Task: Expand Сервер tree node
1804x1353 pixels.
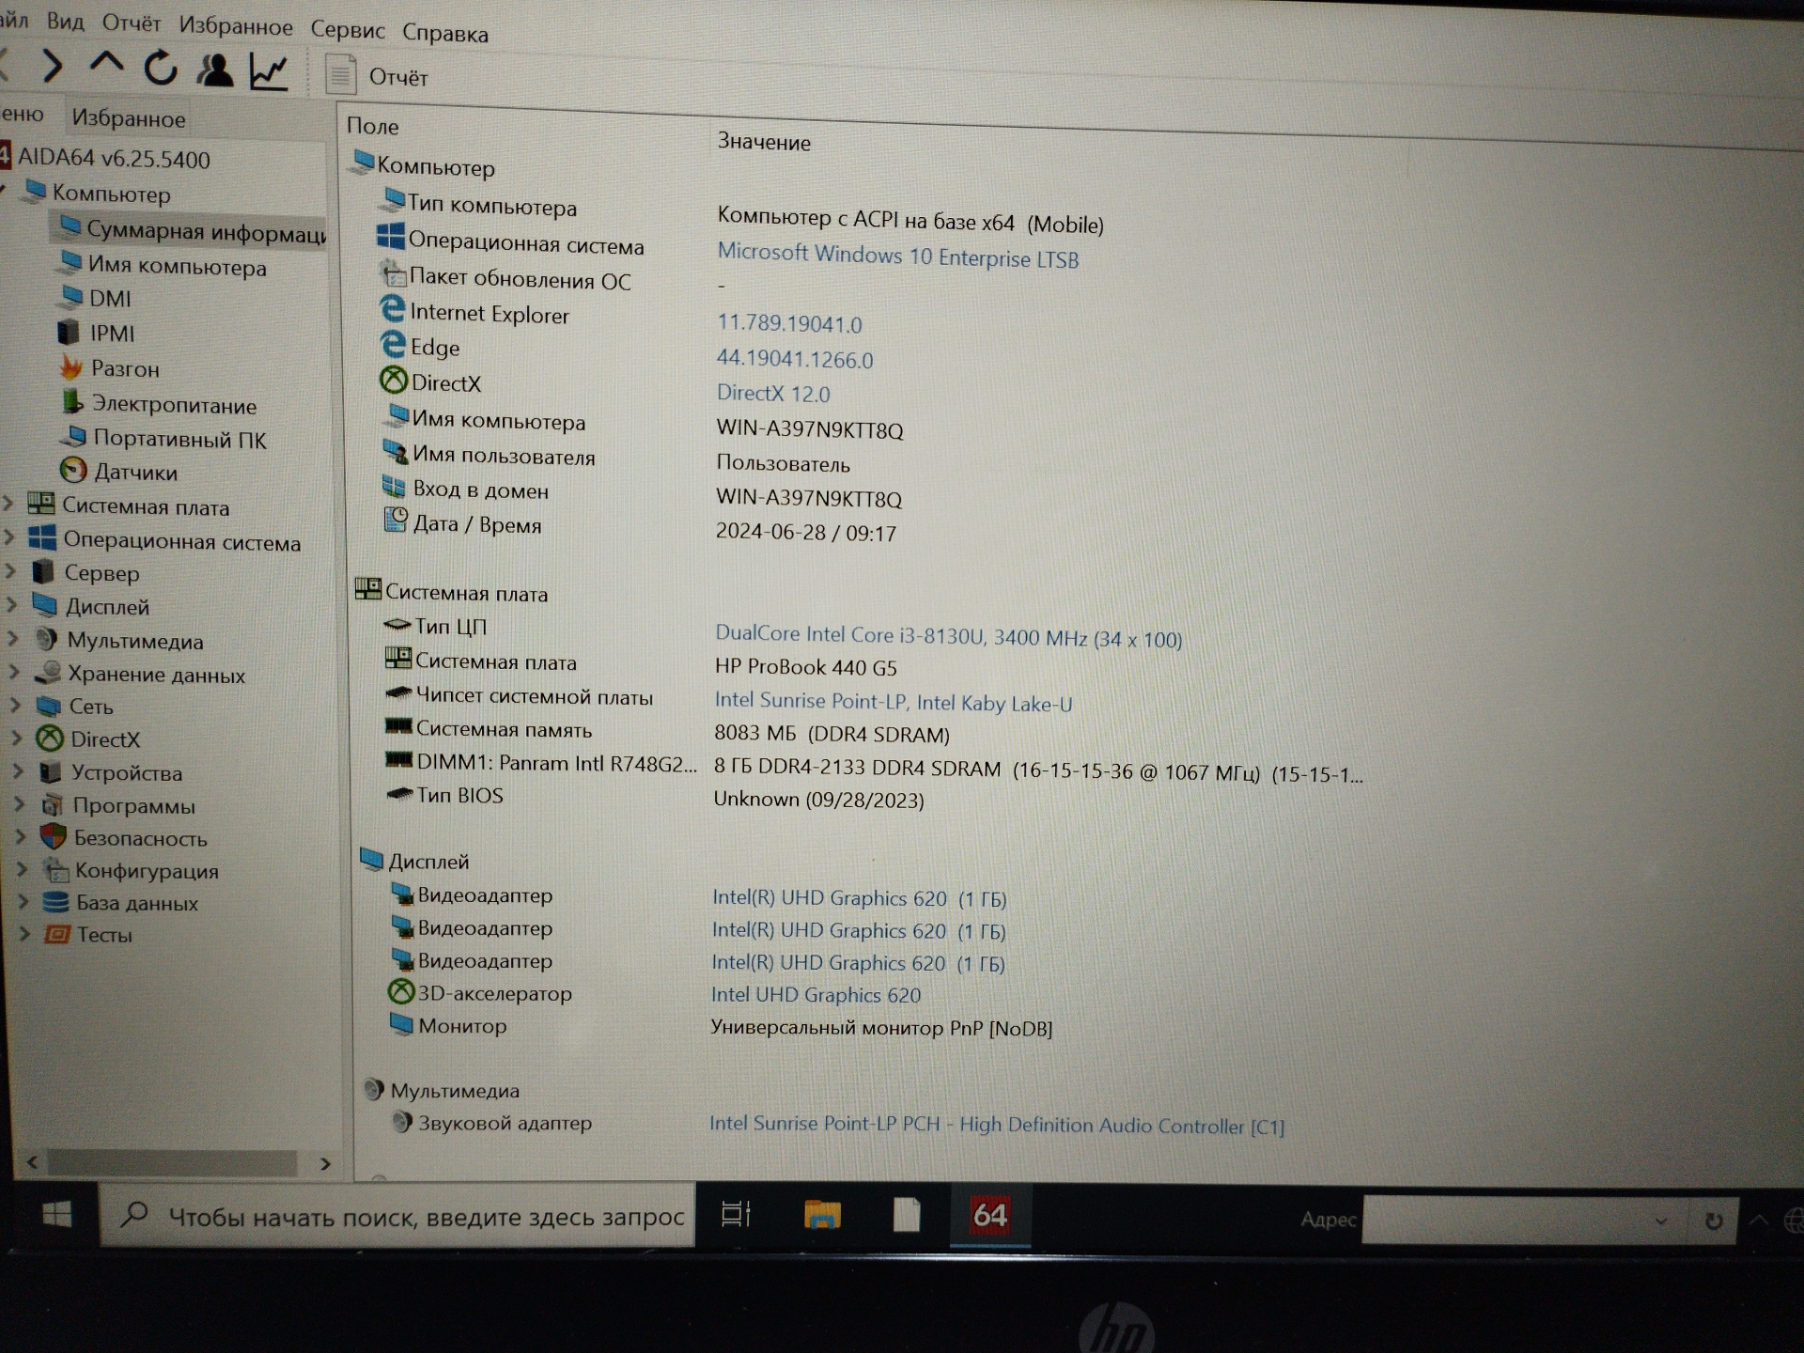Action: point(12,571)
